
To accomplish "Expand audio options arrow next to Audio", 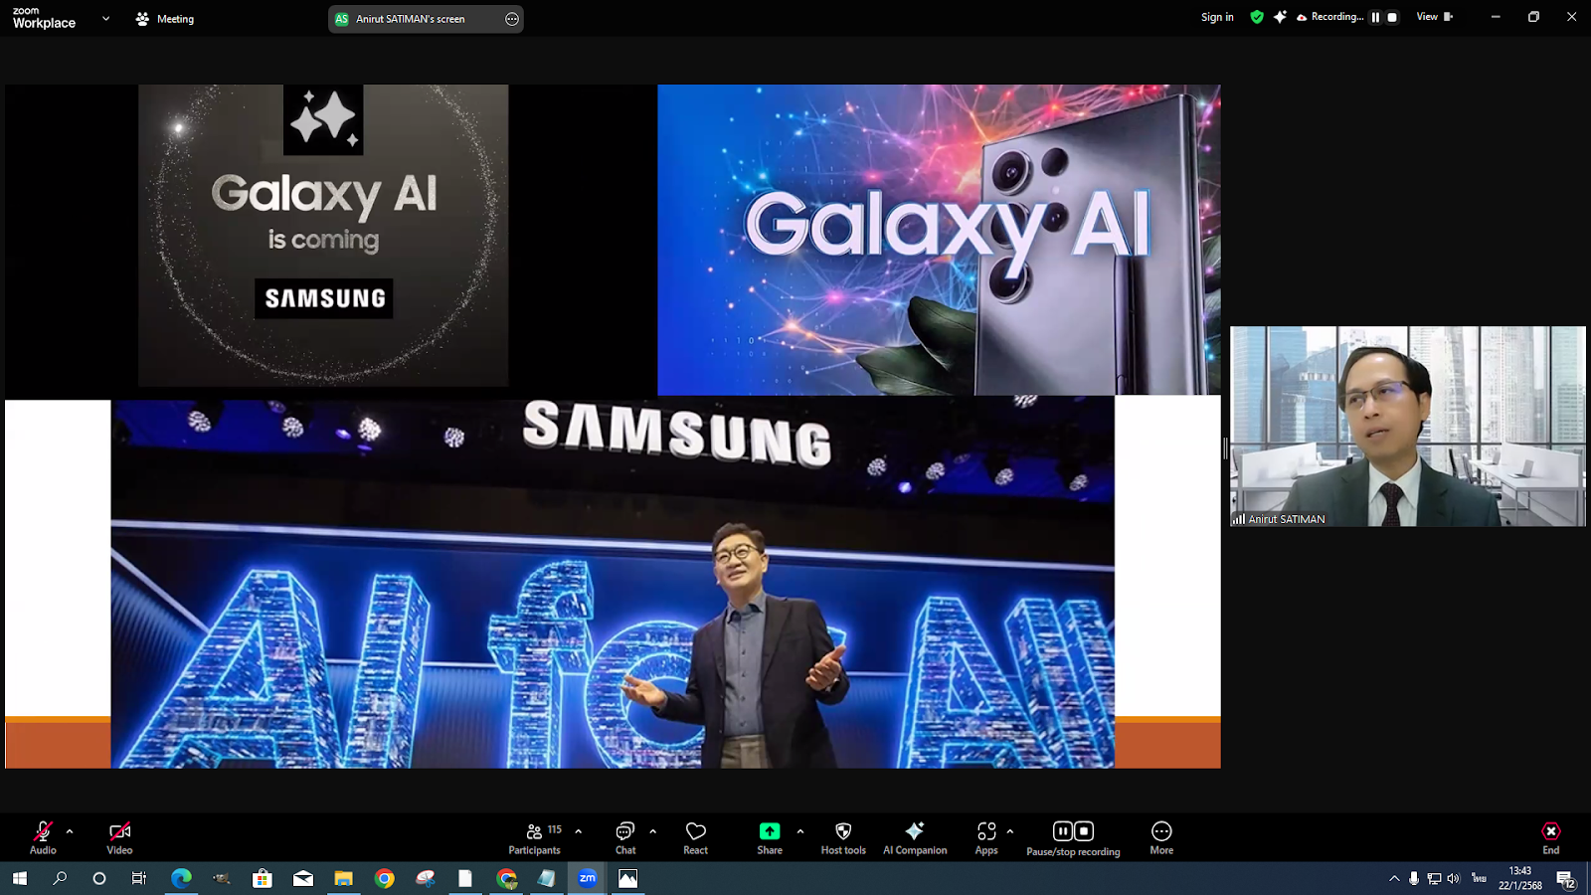I will click(x=70, y=831).
